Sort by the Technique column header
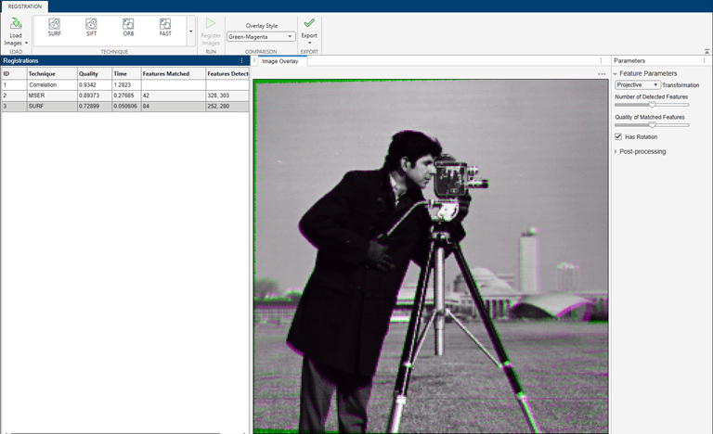This screenshot has width=713, height=434. (52, 73)
